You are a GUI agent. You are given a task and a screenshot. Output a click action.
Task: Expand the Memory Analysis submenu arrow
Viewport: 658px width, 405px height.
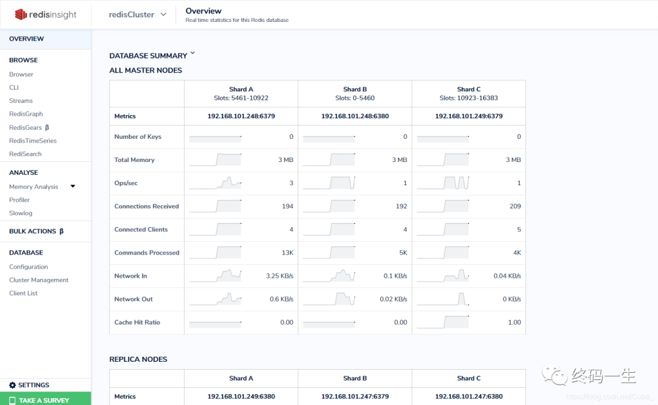[x=73, y=186]
